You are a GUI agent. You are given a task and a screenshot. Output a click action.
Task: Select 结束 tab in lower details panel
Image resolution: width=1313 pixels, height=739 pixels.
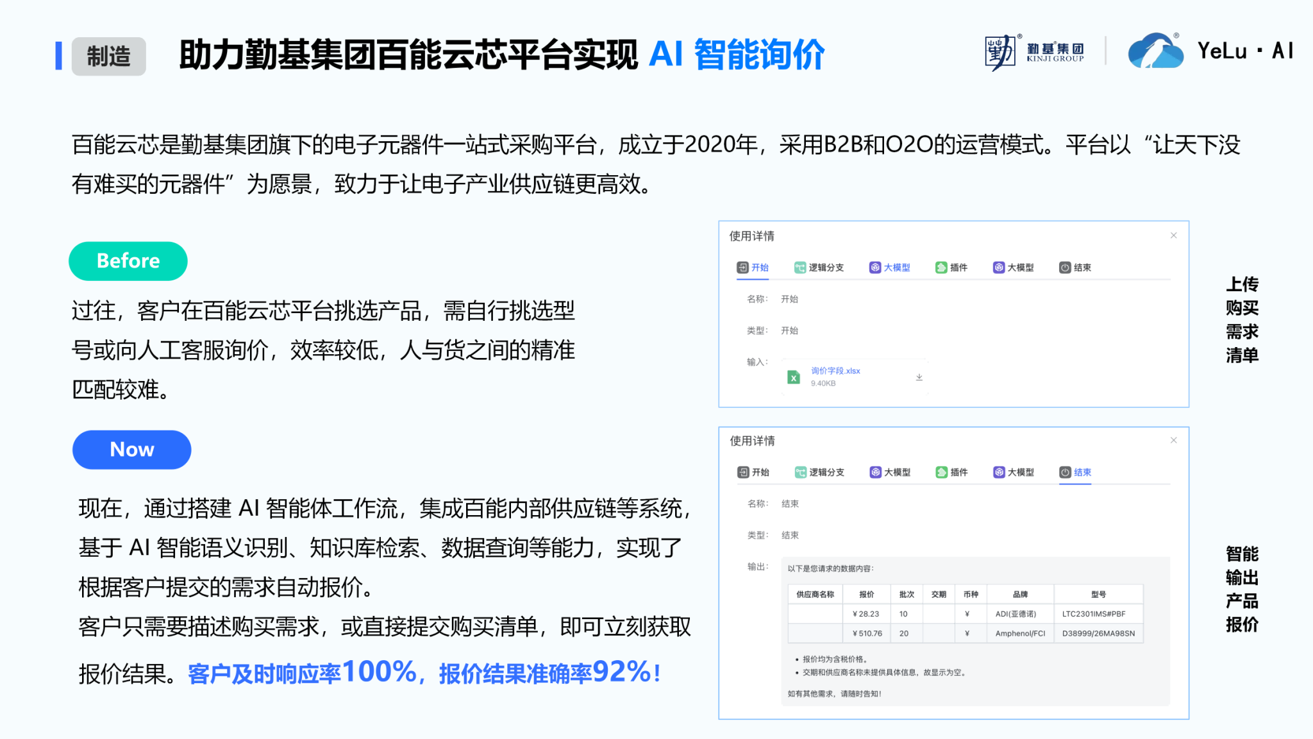click(1075, 472)
